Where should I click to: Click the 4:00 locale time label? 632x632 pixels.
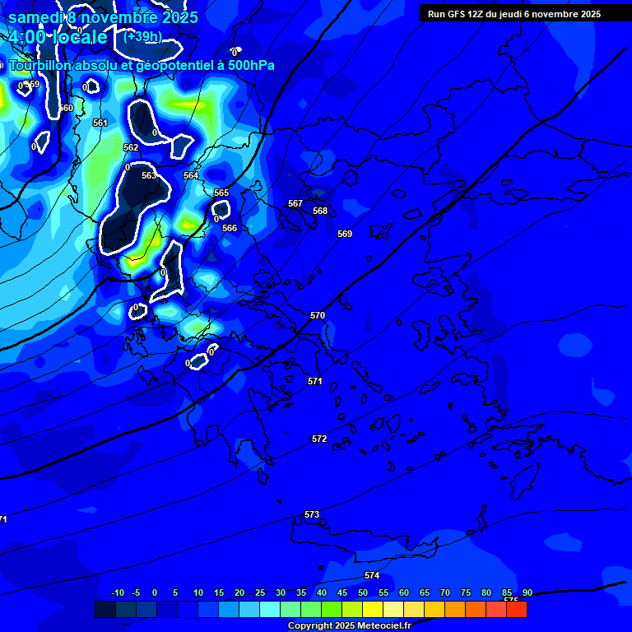58,38
